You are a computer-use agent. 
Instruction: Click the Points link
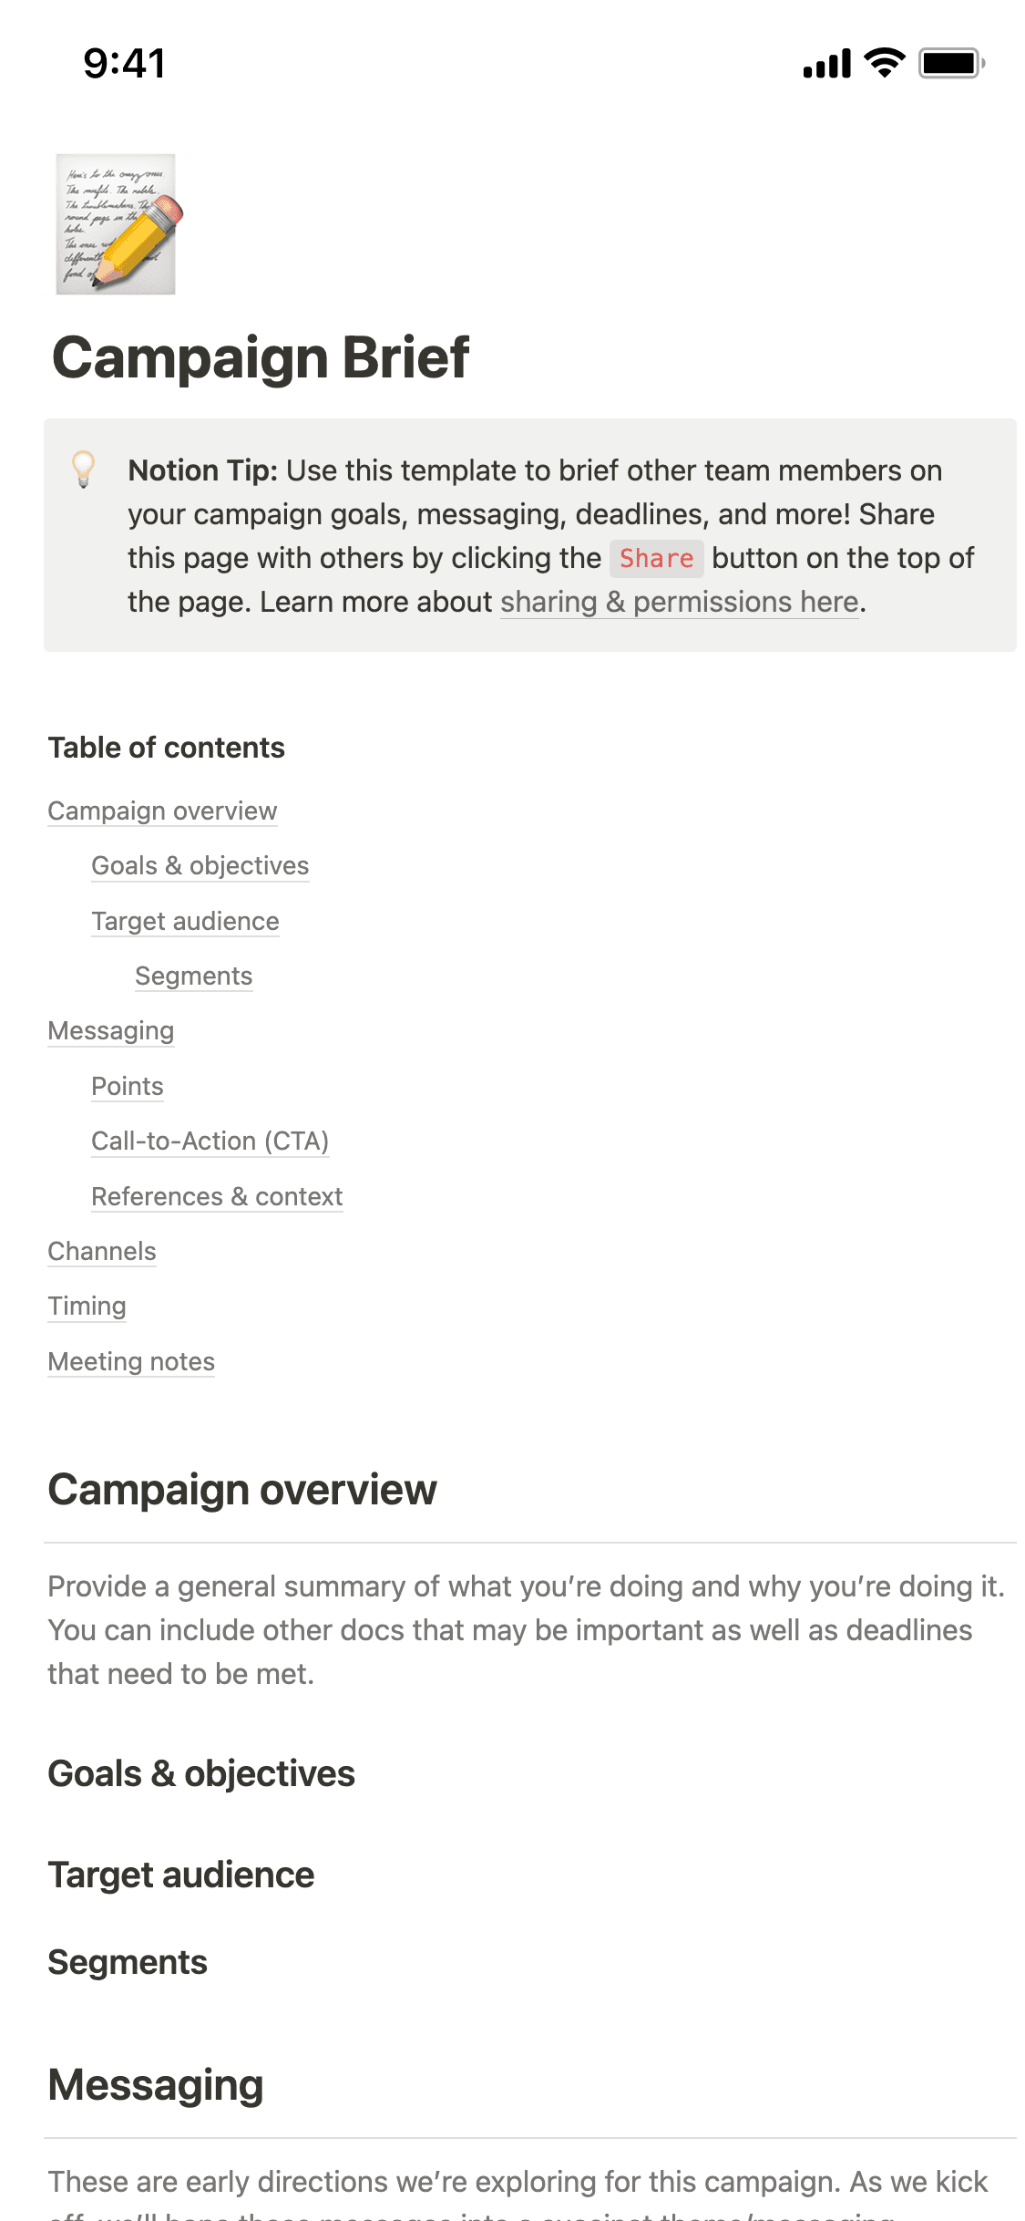pos(127,1086)
